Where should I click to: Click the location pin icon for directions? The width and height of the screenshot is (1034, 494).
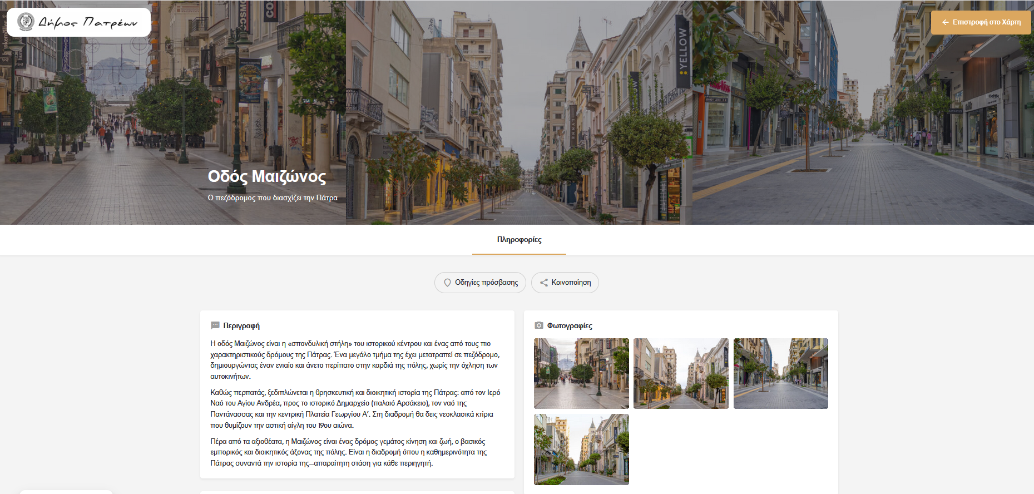coord(447,283)
